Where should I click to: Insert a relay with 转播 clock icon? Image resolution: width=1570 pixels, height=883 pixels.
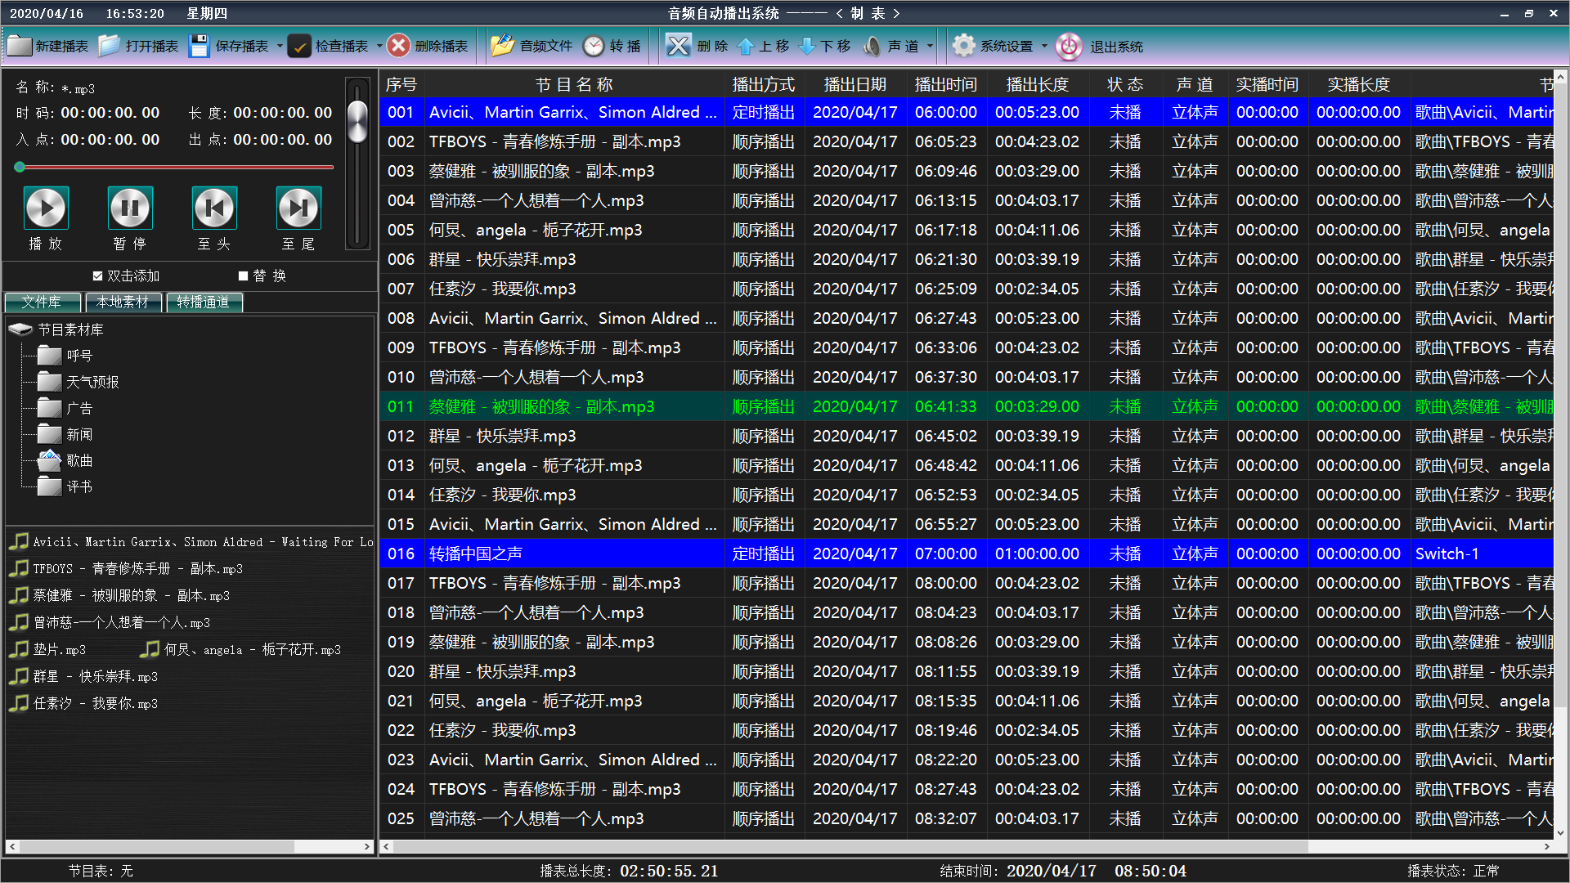pyautogui.click(x=612, y=46)
